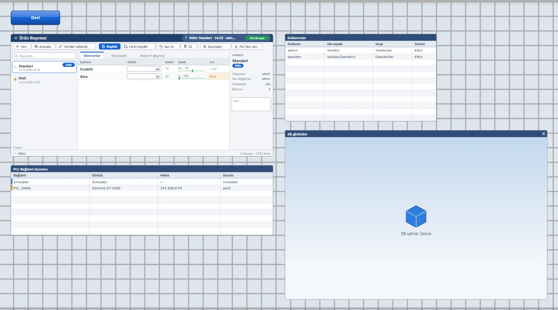Click the blue Geri back button
This screenshot has height=310, width=558.
tap(35, 18)
